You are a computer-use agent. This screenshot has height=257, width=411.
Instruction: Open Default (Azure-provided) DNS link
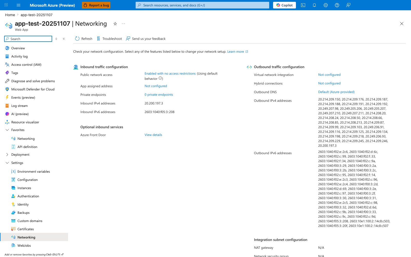336,92
